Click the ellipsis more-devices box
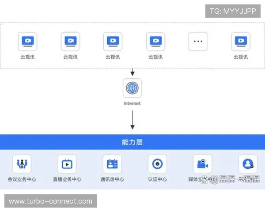 tap(198, 42)
